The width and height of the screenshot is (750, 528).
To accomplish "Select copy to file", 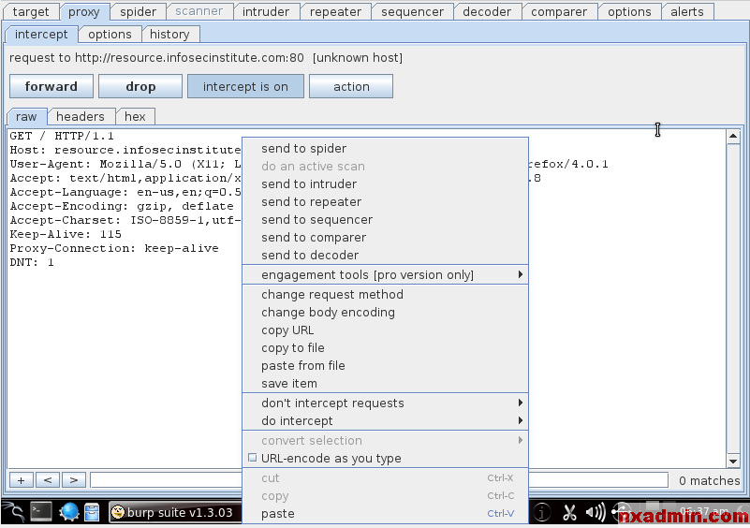I will point(385,347).
